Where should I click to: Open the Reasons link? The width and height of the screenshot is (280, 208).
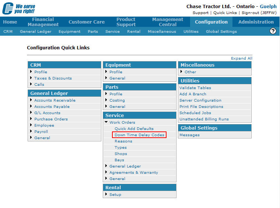(x=123, y=141)
